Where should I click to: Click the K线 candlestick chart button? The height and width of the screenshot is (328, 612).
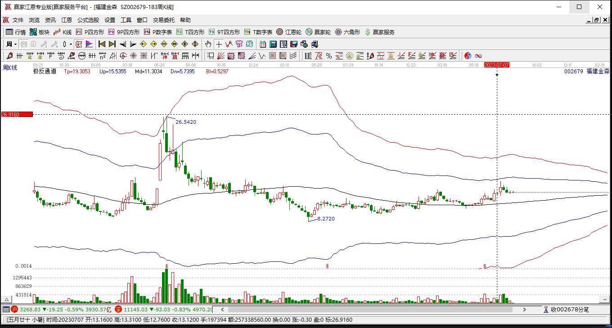pyautogui.click(x=63, y=32)
